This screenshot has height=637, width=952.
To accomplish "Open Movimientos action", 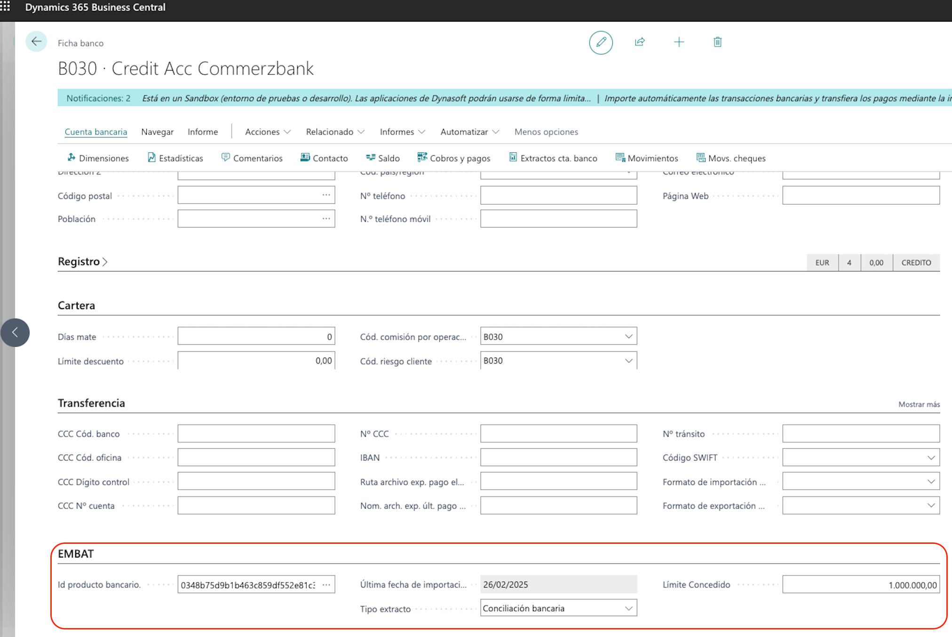I will pos(647,158).
